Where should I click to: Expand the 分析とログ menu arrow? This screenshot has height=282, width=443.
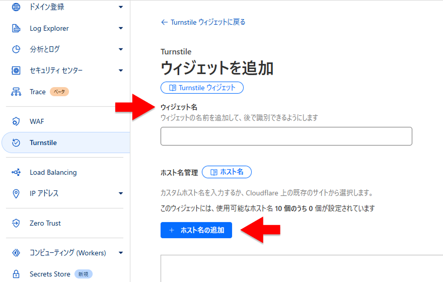(121, 49)
